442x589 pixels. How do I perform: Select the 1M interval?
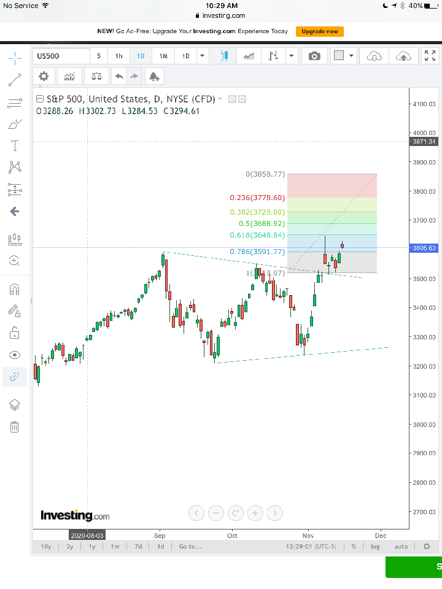pyautogui.click(x=163, y=56)
